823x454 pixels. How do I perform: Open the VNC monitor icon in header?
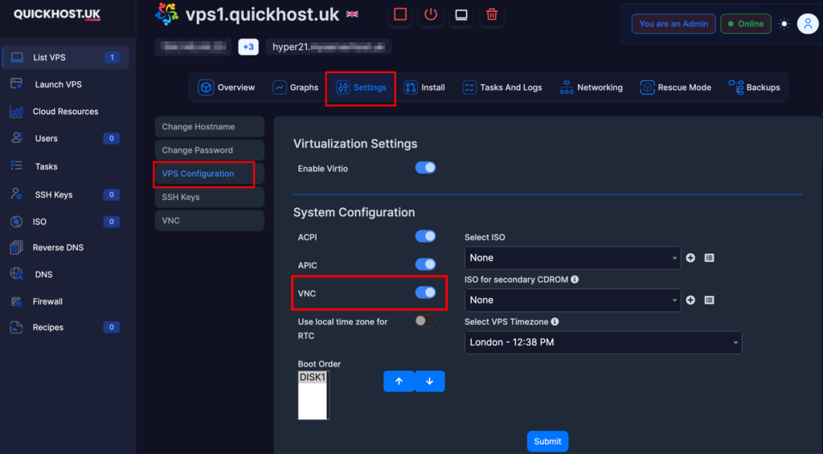(461, 14)
